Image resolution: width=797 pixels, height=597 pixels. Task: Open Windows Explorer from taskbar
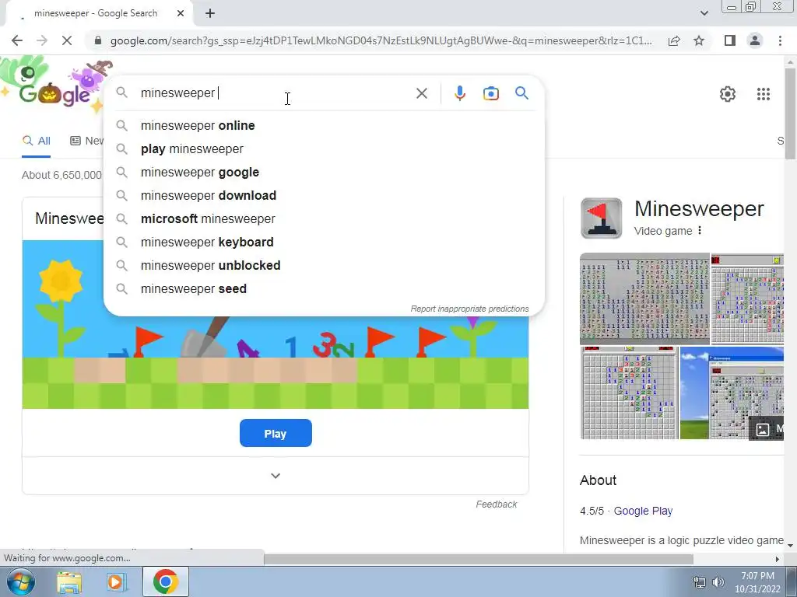click(69, 581)
